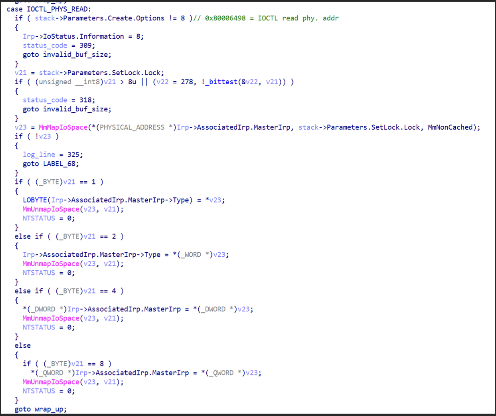Click the log_line variable
The image size is (496, 416).
pyautogui.click(x=39, y=154)
